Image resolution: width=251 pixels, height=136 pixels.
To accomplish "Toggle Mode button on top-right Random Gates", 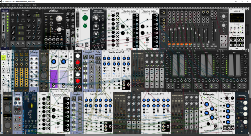I will point(147,40).
